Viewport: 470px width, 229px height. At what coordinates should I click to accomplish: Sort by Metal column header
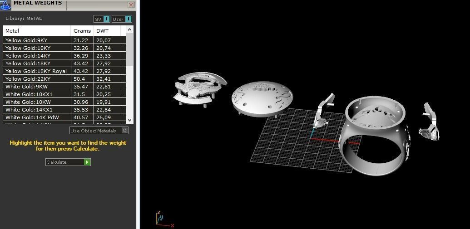click(37, 31)
